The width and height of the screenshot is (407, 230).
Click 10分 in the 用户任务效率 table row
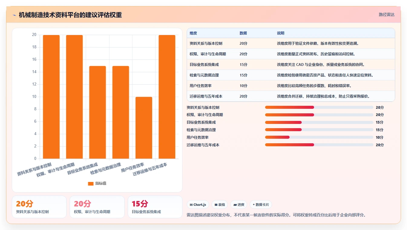coord(243,86)
